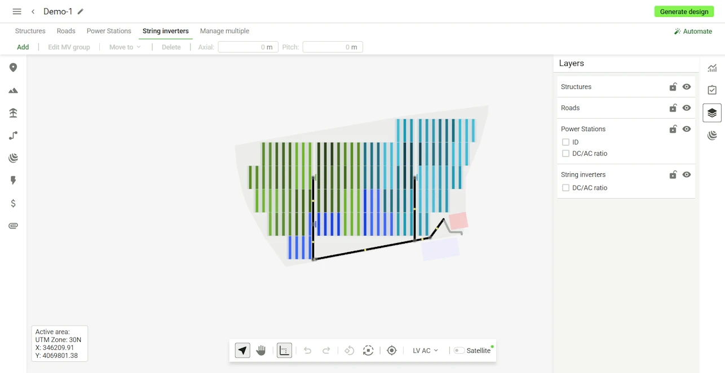Open the Electrical lightning bolt section
Image resolution: width=725 pixels, height=373 pixels.
point(13,181)
